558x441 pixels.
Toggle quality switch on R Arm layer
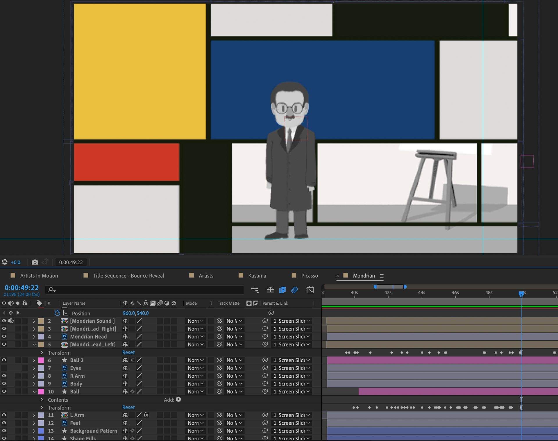click(139, 376)
